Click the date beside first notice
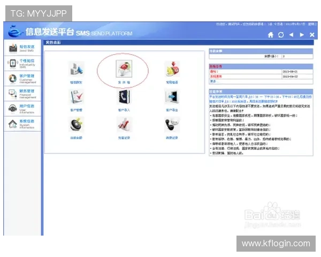321x257 pixels. 290,72
